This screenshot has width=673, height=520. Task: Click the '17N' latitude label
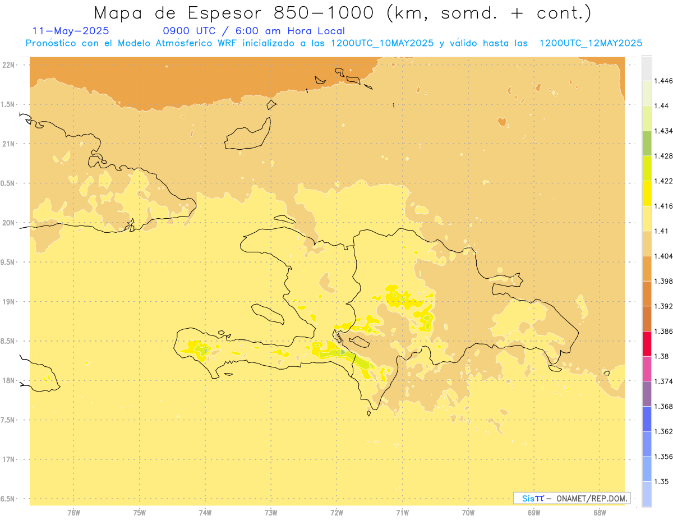(x=9, y=459)
